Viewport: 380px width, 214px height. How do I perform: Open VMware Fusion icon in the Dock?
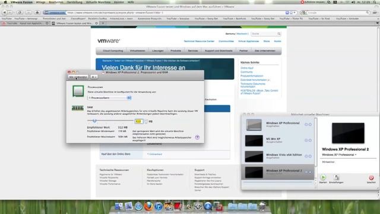pos(218,206)
